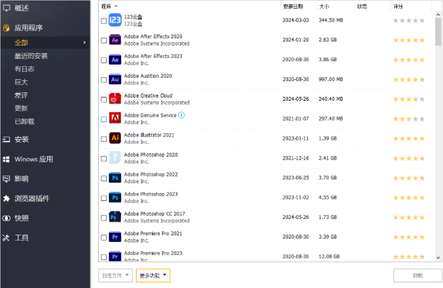
Task: Click star rating for Adobe Genuine Service
Action: click(409, 119)
